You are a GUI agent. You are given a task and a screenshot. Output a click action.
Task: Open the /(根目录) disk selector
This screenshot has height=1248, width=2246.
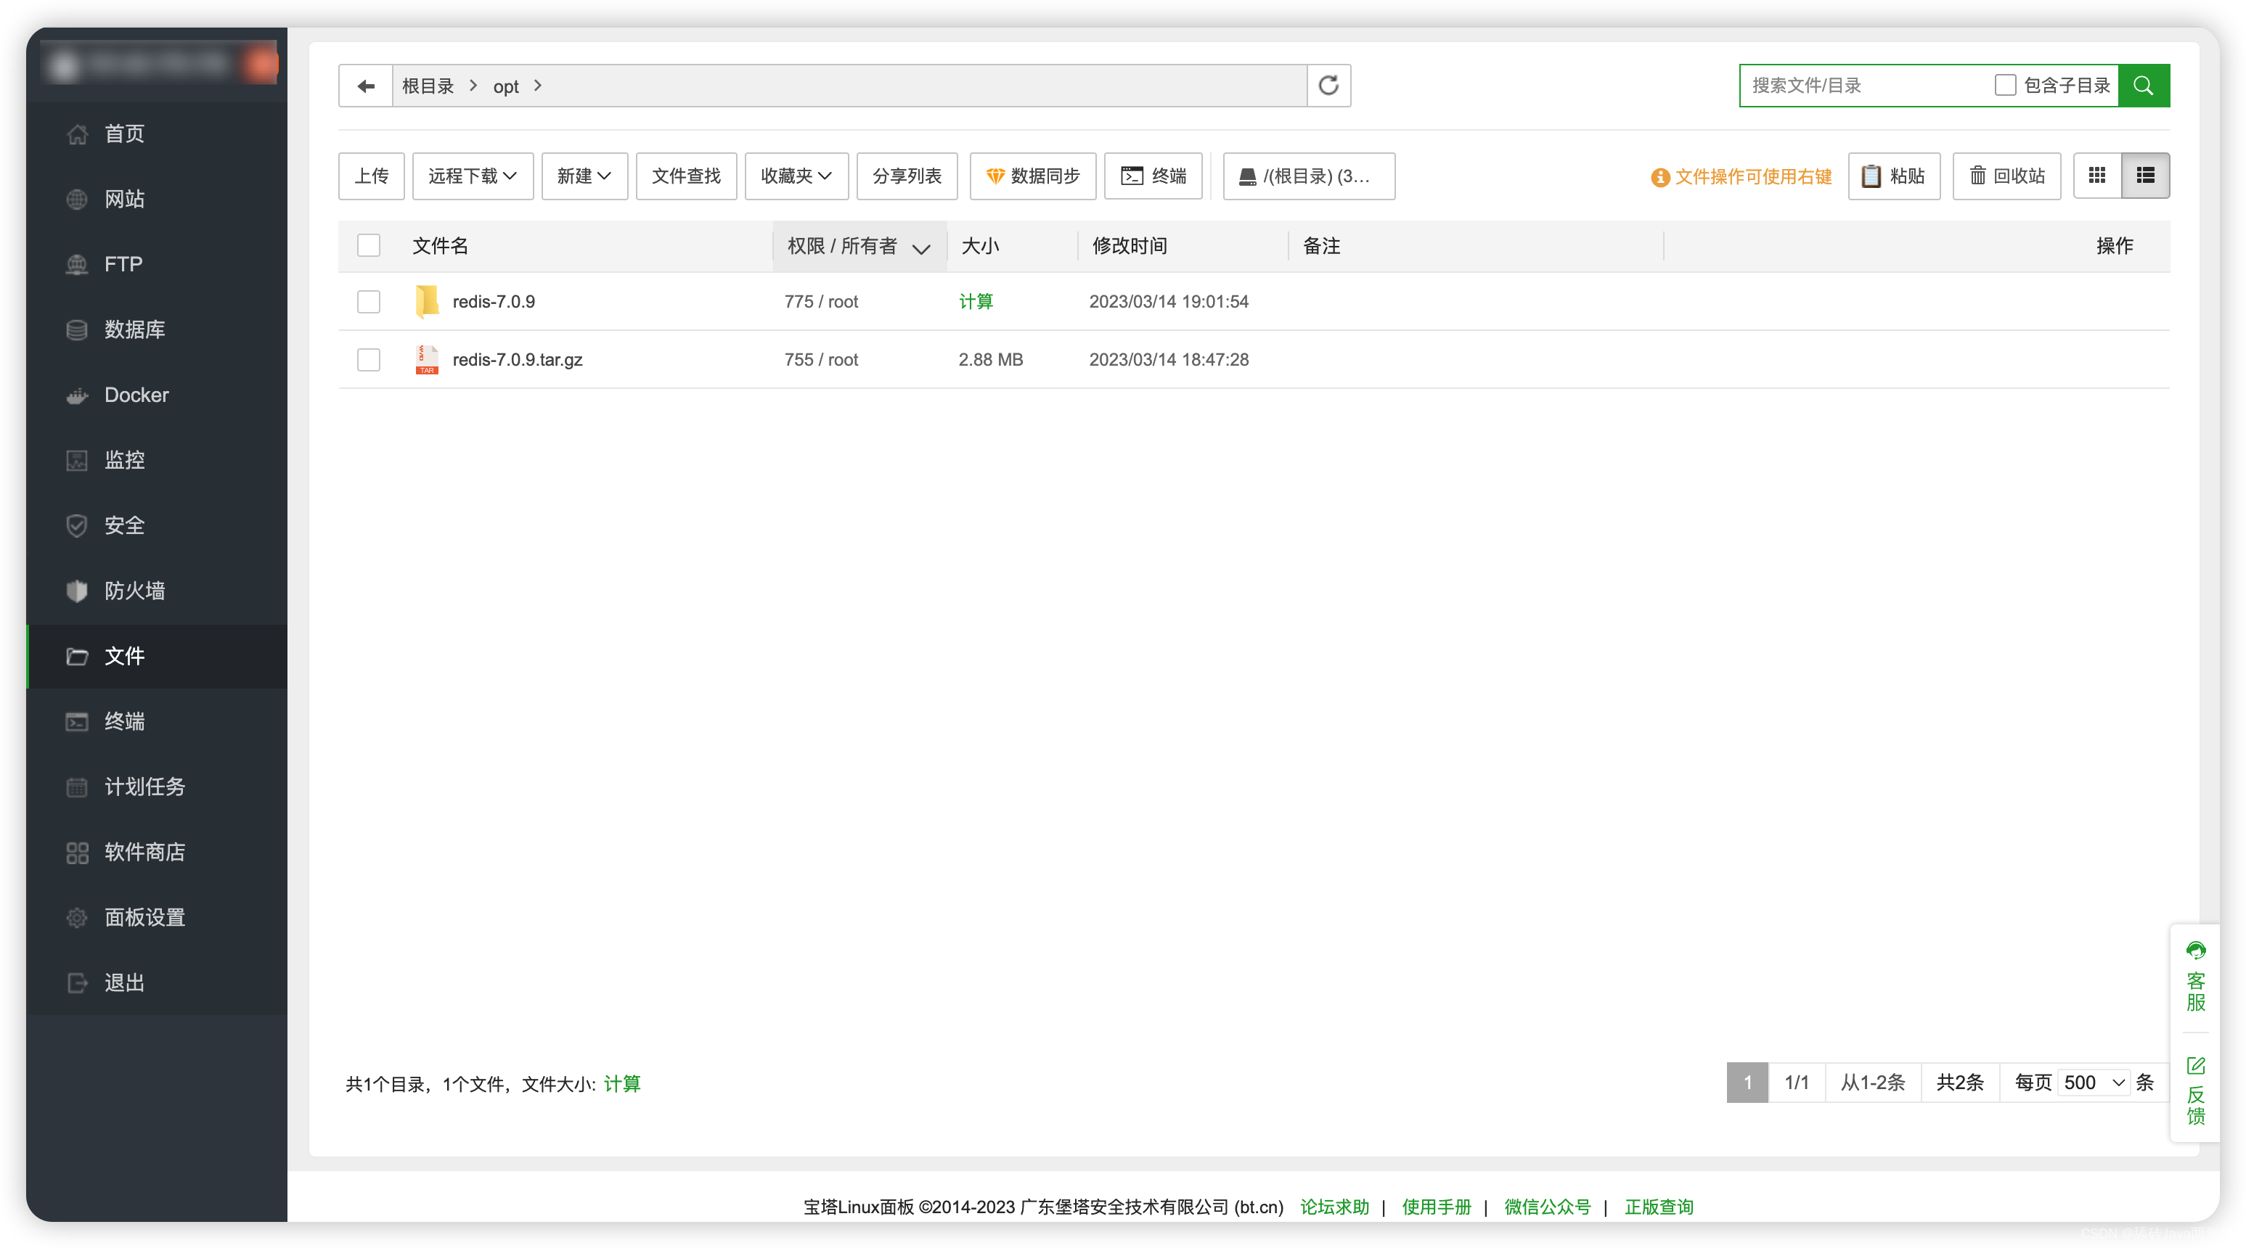[x=1308, y=176]
